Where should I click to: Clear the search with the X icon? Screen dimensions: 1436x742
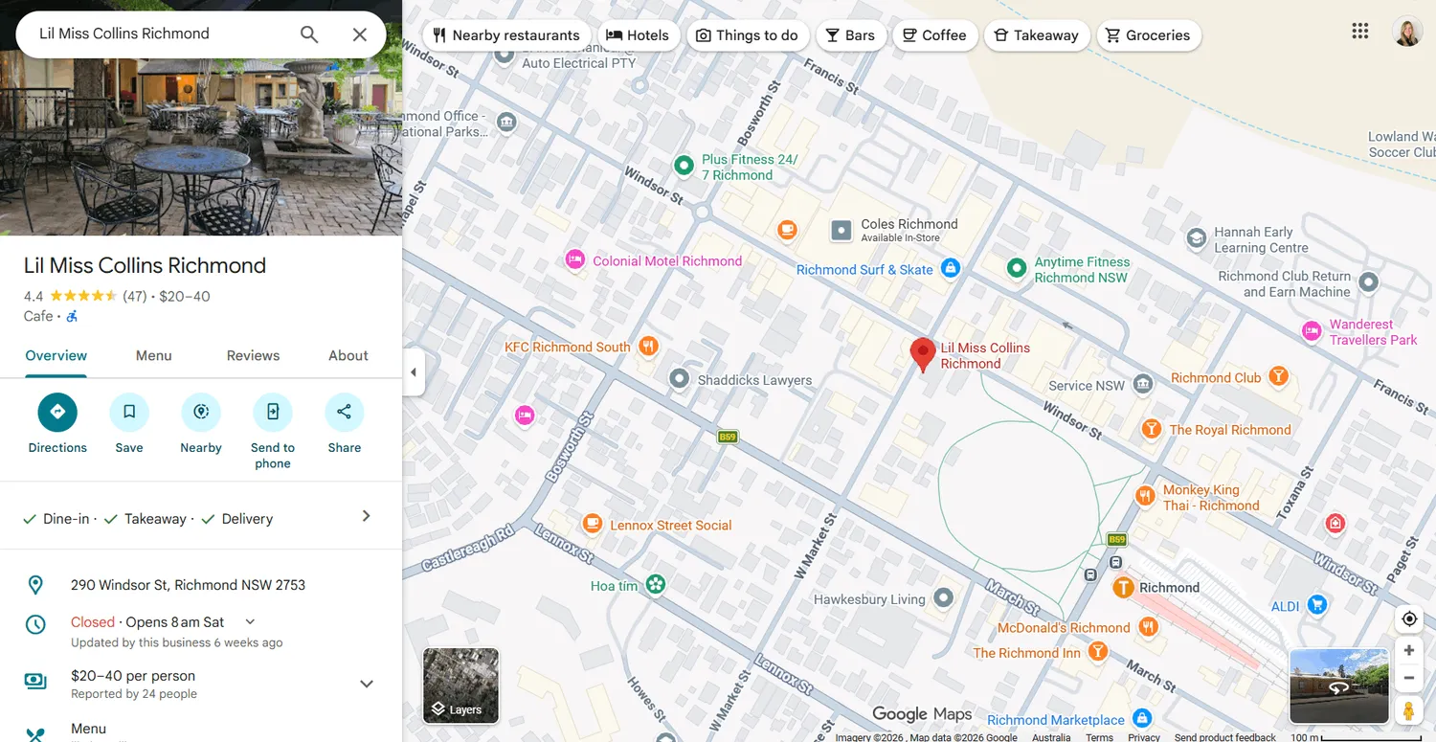360,34
